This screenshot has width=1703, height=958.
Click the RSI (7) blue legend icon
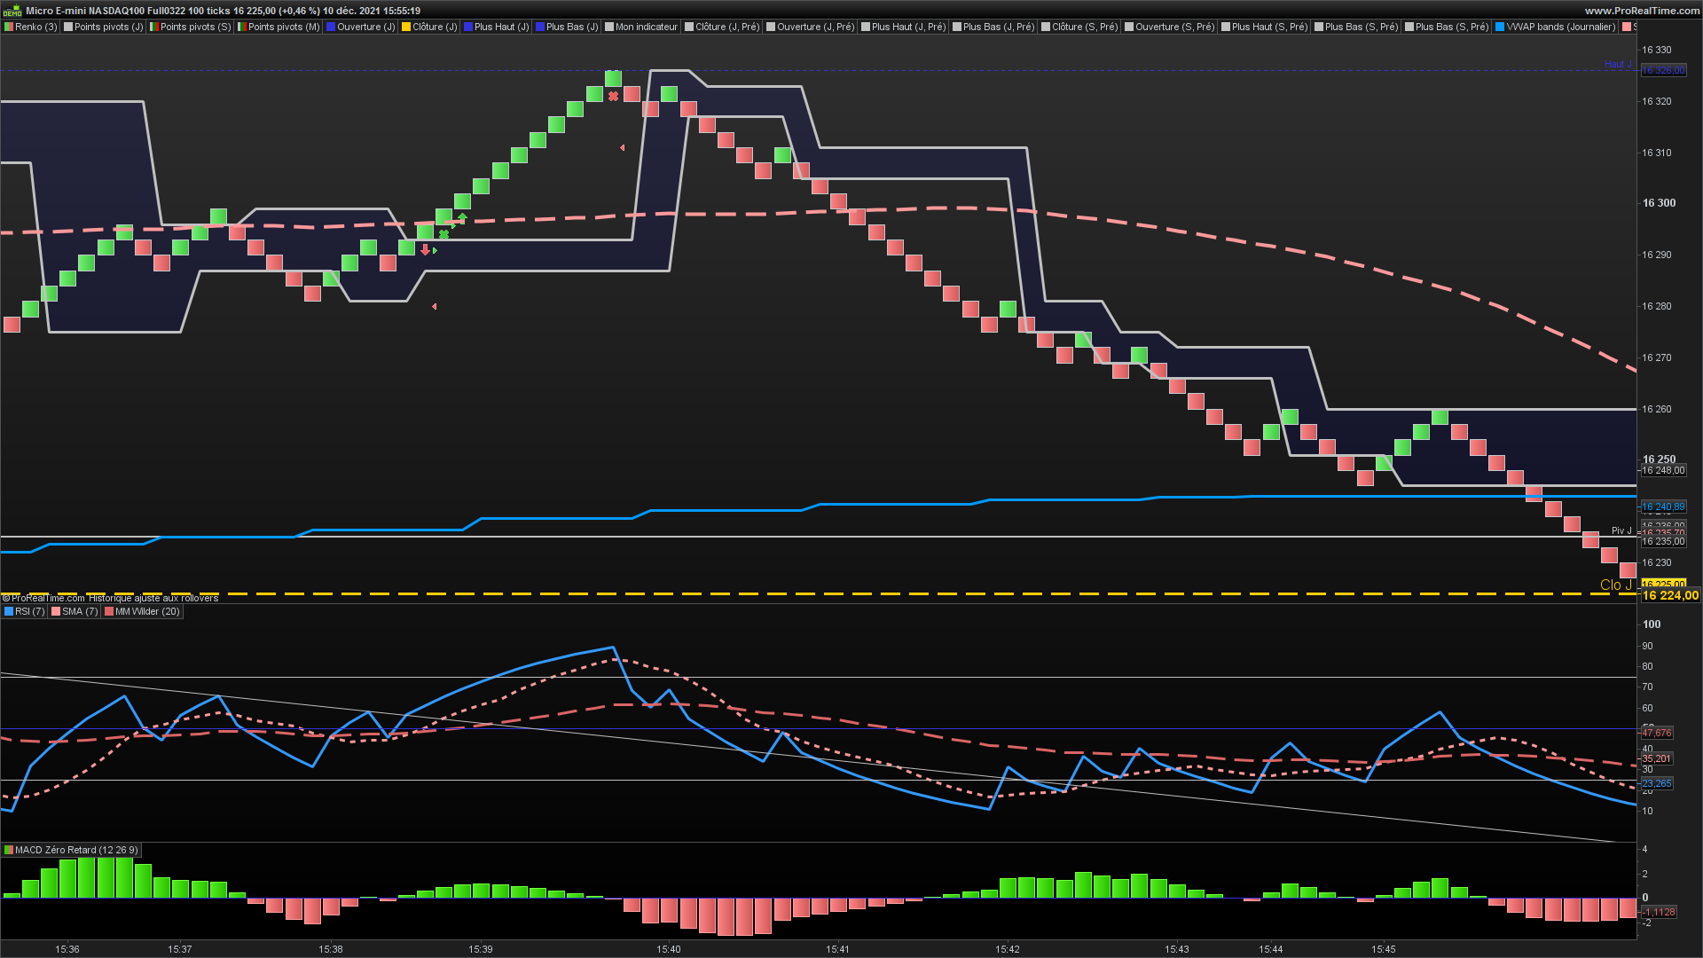[x=9, y=611]
